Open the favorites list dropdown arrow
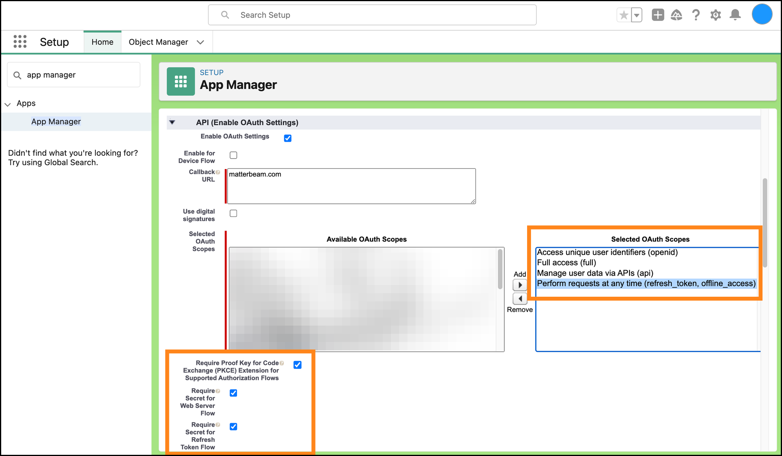The image size is (782, 456). tap(637, 15)
